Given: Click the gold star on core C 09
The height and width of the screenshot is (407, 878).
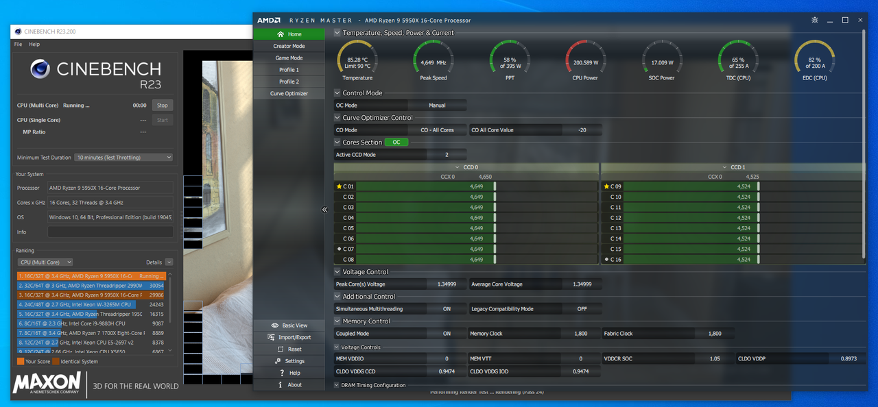Looking at the screenshot, I should [x=606, y=186].
